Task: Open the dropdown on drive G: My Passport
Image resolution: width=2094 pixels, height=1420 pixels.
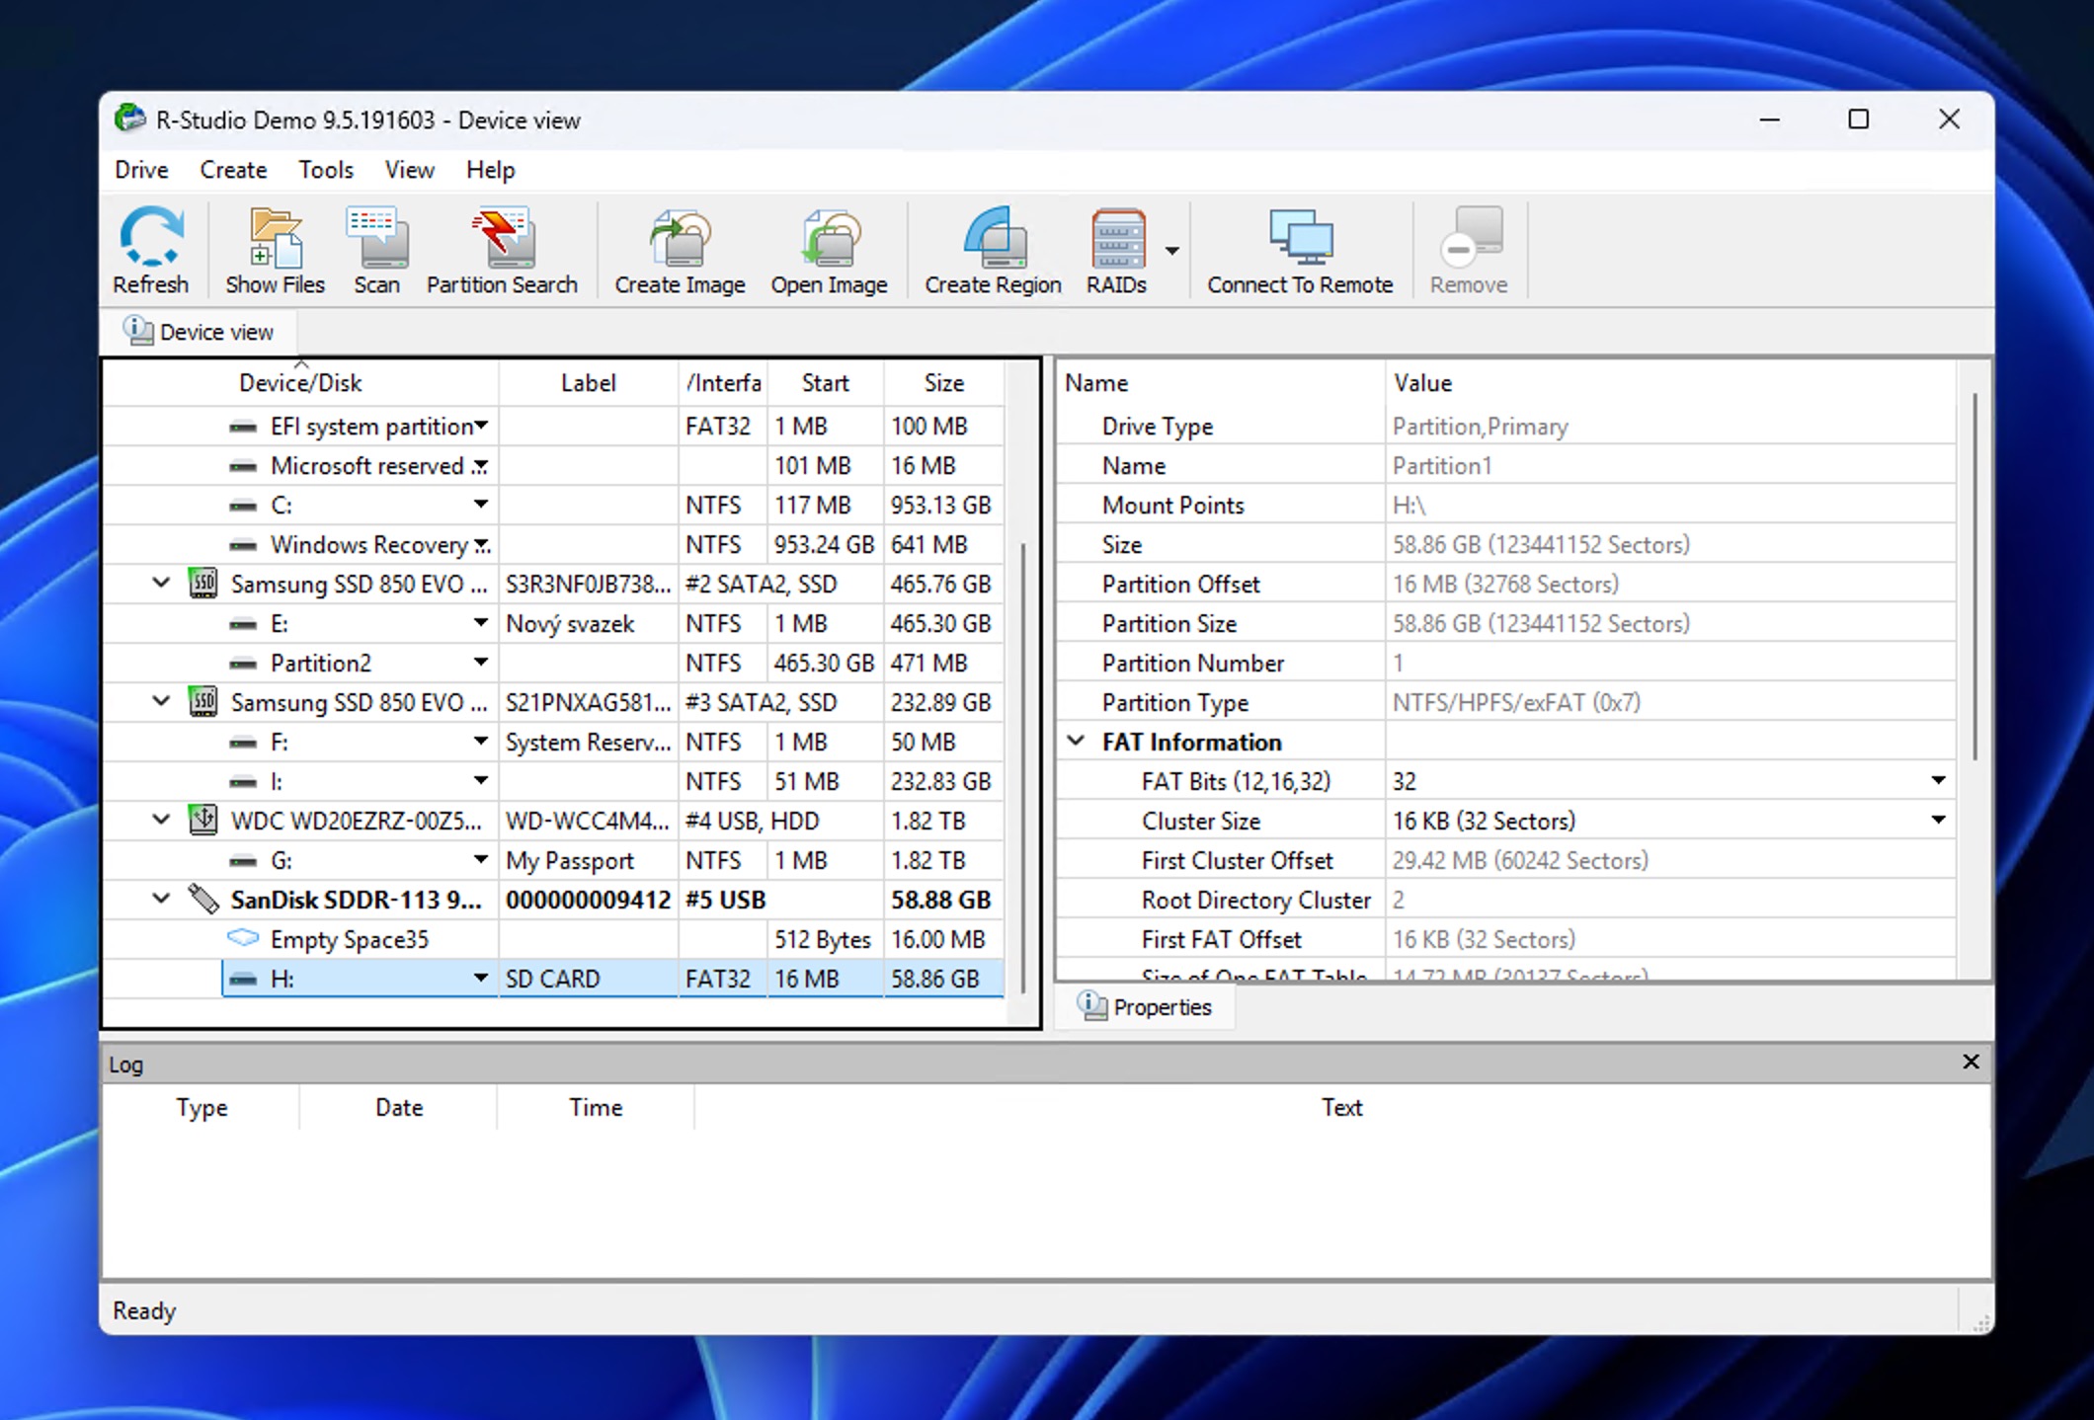Action: [x=481, y=859]
